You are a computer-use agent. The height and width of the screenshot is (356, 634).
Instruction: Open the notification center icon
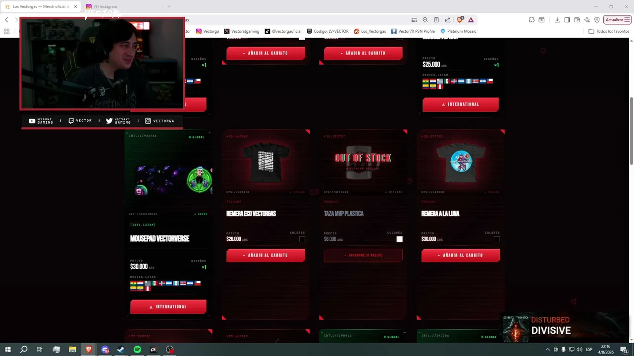coord(624,350)
